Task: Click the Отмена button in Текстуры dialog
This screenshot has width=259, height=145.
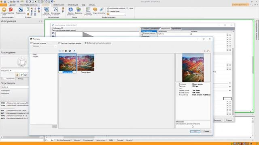Action: [206, 132]
